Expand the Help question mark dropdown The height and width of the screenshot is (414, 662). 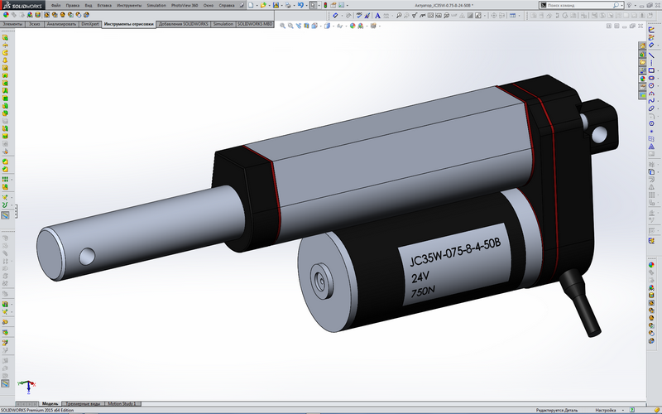pyautogui.click(x=636, y=5)
